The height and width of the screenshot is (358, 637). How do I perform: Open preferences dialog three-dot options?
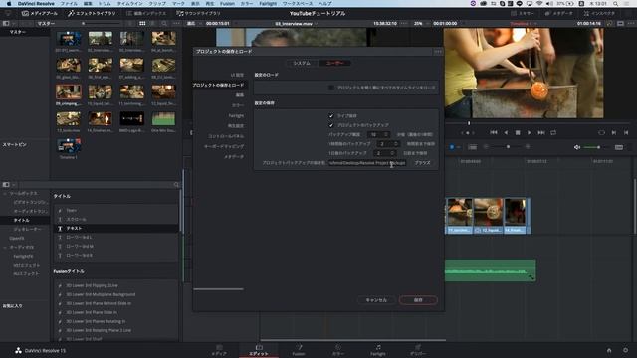pyautogui.click(x=438, y=52)
